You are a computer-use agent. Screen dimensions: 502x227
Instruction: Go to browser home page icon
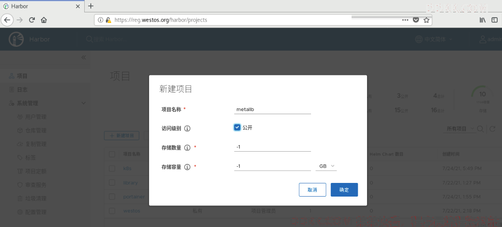(44, 20)
